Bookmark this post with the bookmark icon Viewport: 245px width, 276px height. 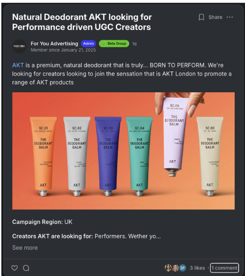(202, 17)
